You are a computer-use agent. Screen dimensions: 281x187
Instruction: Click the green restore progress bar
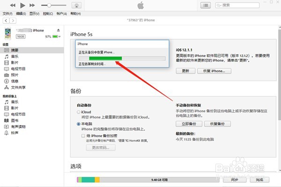pyautogui.click(x=105, y=58)
